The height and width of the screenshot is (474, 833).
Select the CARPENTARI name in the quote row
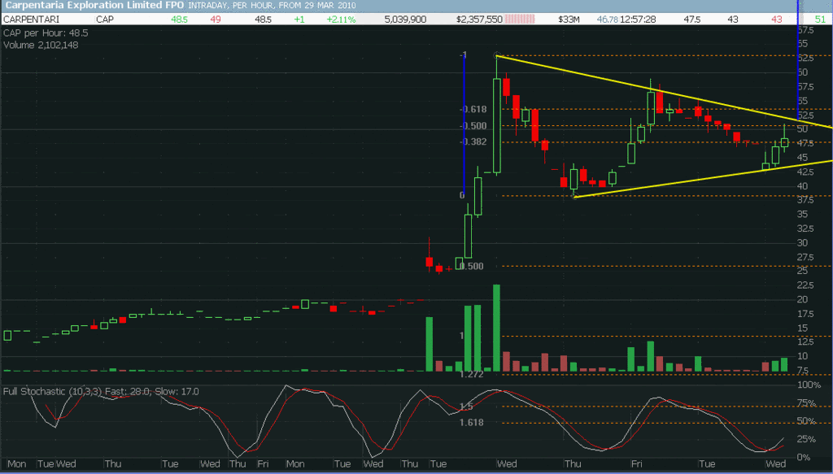click(32, 20)
